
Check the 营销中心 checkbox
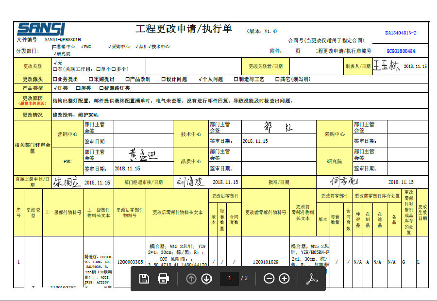click(x=54, y=47)
